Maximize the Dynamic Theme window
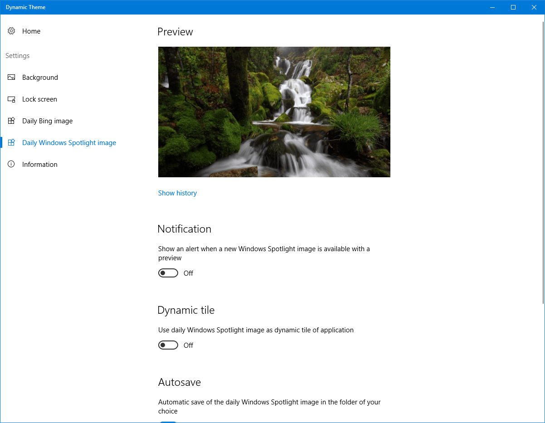The height and width of the screenshot is (423, 545). 513,7
